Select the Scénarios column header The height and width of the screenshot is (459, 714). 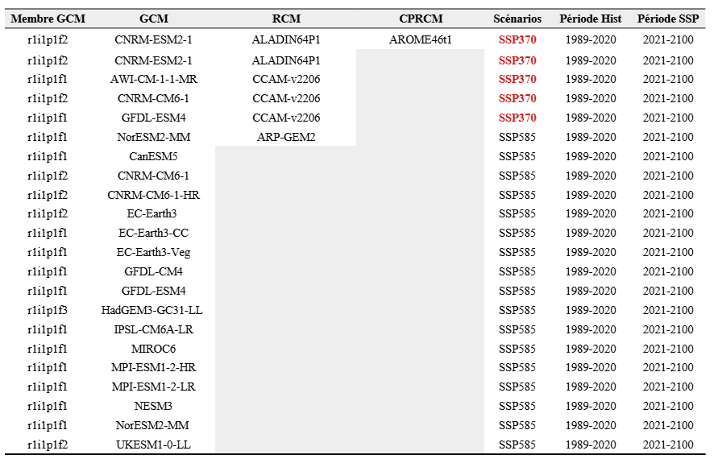point(517,19)
